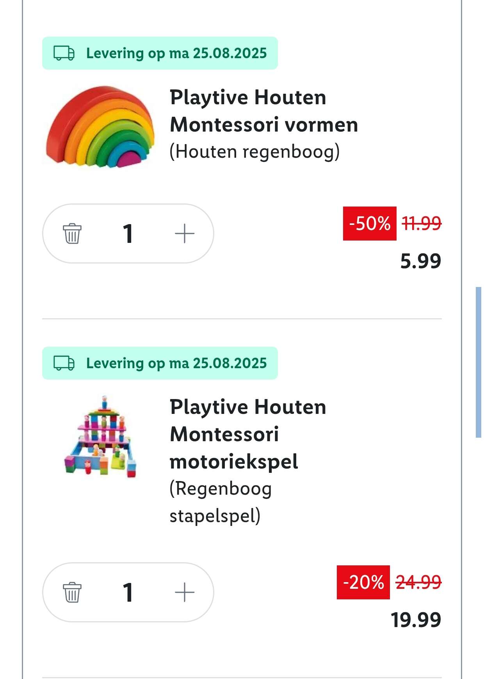Open the rainbow arch product image
The image size is (484, 679).
tap(100, 126)
